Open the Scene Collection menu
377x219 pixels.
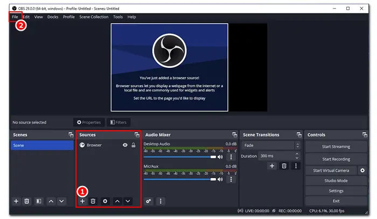click(x=94, y=17)
